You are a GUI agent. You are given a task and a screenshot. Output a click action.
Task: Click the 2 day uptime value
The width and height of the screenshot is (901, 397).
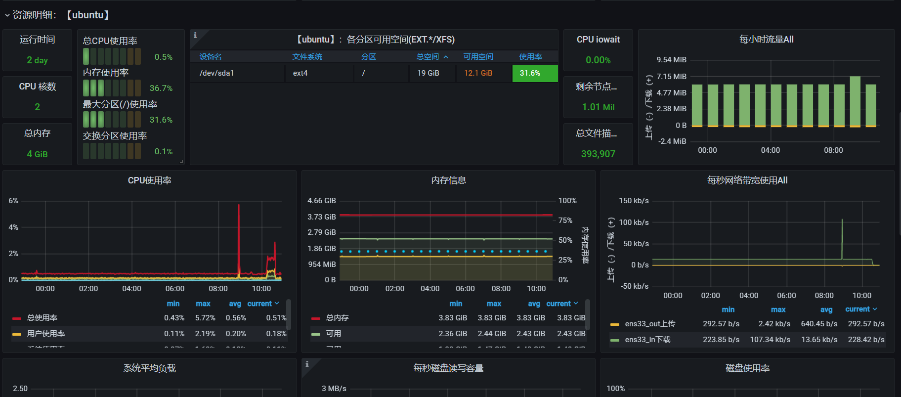(x=38, y=60)
